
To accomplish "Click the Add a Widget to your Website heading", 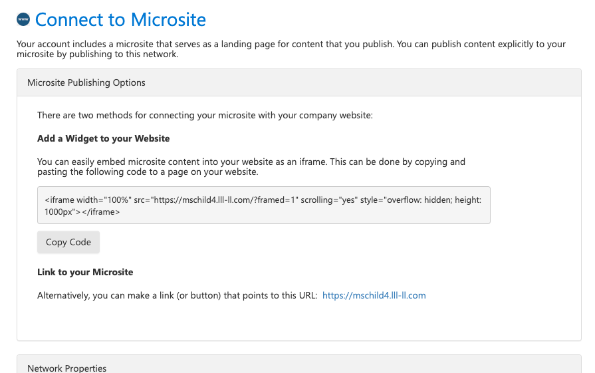I will point(103,138).
